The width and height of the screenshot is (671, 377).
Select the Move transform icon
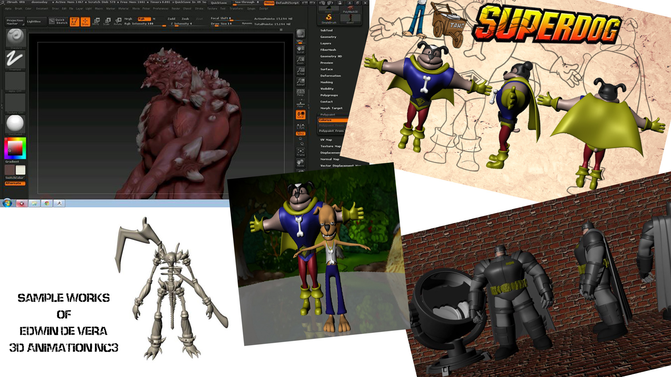pos(96,22)
